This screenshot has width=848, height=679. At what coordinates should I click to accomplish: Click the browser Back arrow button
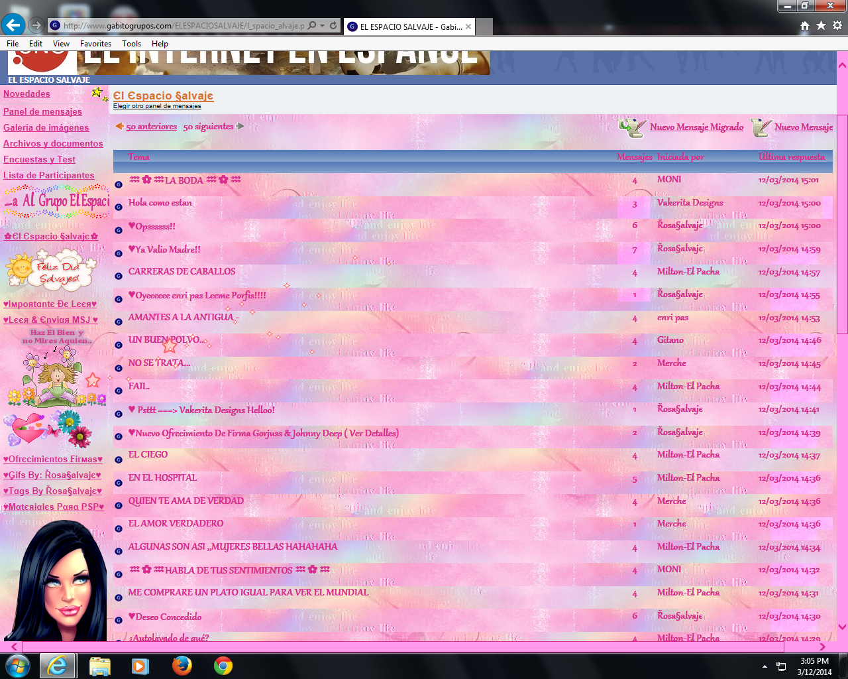[13, 26]
